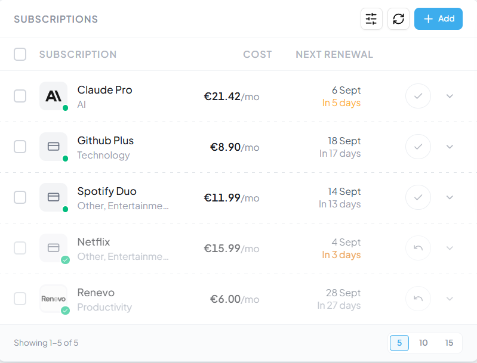Click the Productivity category label
Screen dimensions: 477x363
pyautogui.click(x=104, y=308)
